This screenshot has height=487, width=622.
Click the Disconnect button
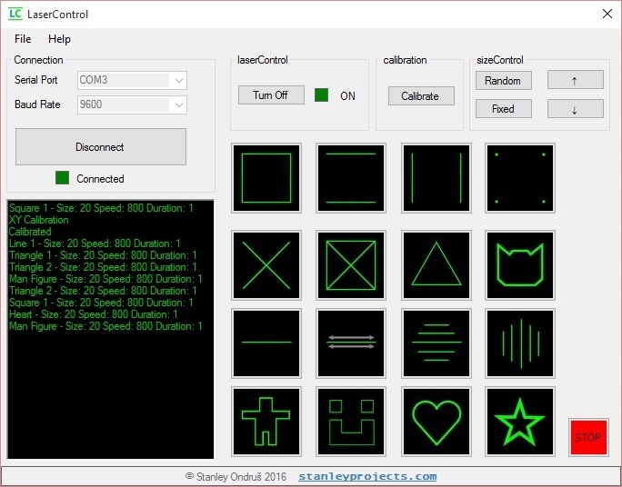[x=101, y=146]
